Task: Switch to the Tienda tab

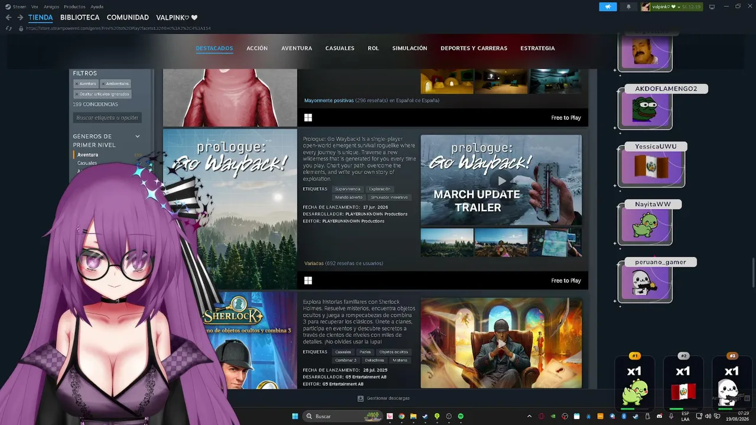Action: coord(41,18)
